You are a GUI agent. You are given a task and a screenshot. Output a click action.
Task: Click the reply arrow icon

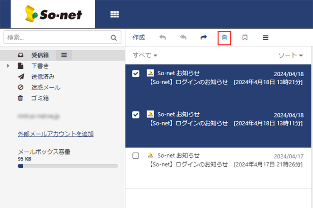(163, 38)
